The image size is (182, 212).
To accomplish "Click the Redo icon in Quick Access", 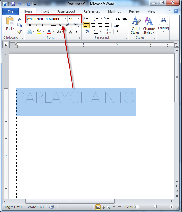I will [x=29, y=4].
